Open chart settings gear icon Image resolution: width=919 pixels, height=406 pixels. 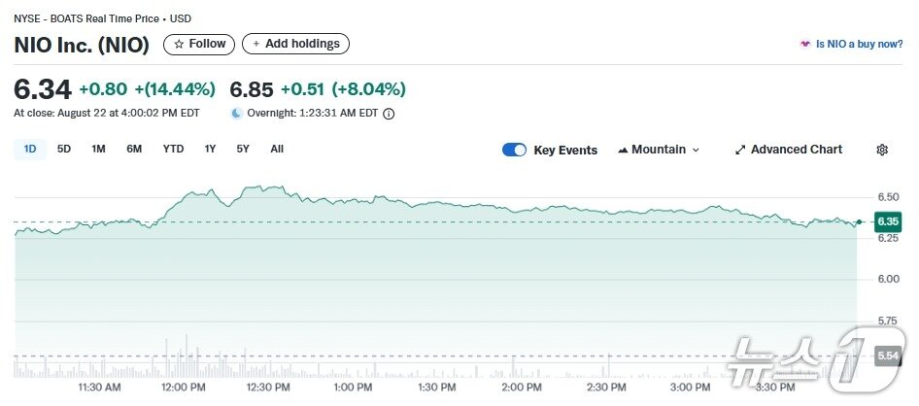click(882, 150)
